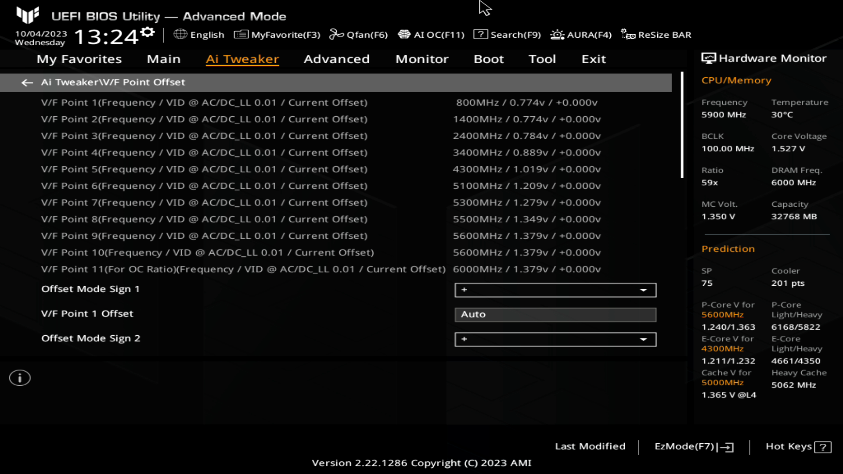Edit V/F Point 1 Offset input field

[x=555, y=314]
